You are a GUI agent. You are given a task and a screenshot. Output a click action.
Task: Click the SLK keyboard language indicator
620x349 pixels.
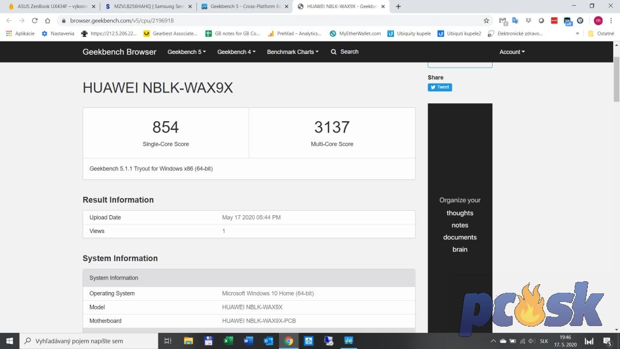(544, 341)
